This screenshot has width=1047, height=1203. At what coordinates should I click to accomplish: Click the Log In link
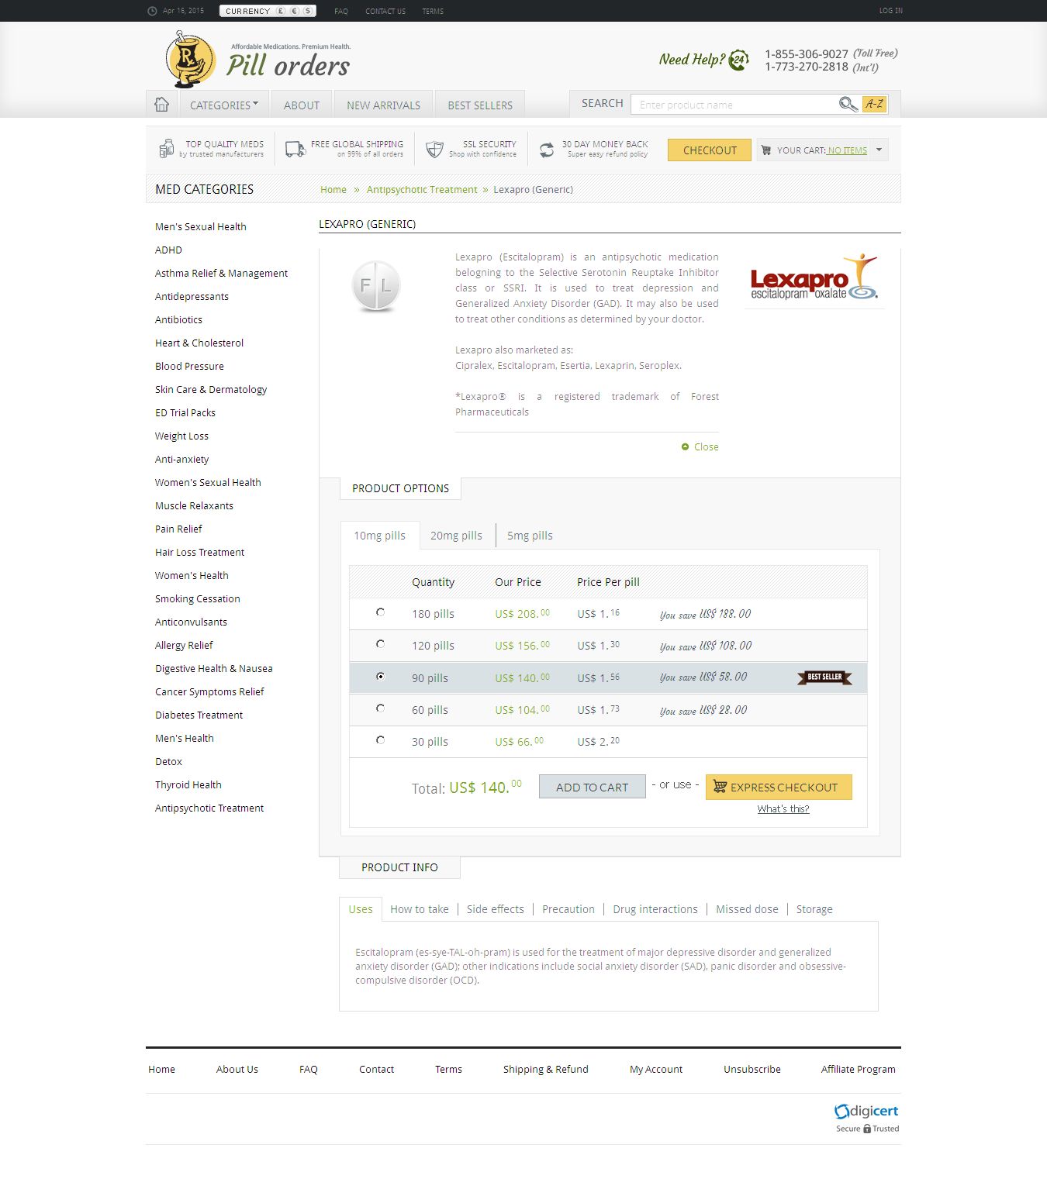(x=890, y=11)
